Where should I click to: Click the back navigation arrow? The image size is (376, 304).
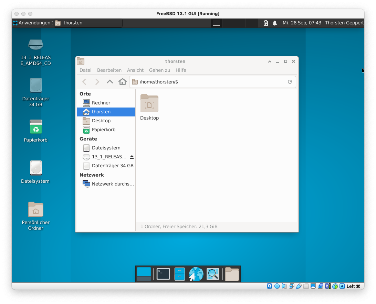point(84,82)
